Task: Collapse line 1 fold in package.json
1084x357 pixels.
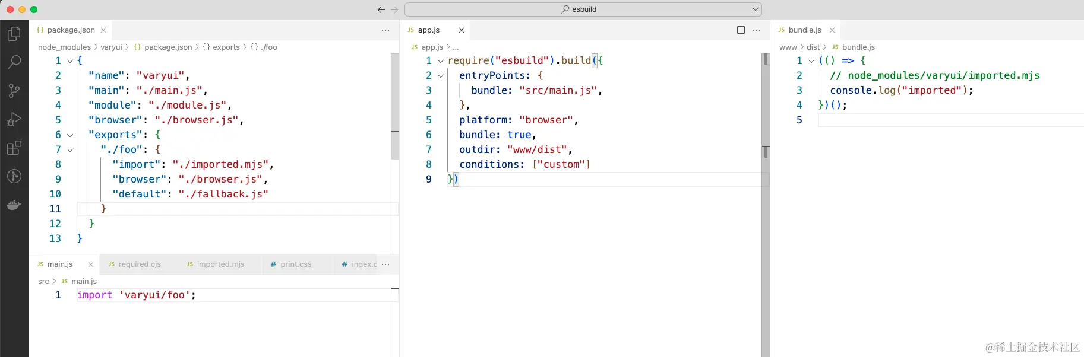Action: tap(70, 61)
